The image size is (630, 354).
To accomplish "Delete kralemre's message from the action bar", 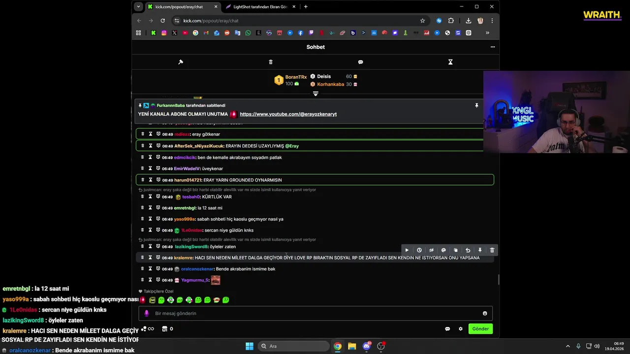I will (x=492, y=250).
